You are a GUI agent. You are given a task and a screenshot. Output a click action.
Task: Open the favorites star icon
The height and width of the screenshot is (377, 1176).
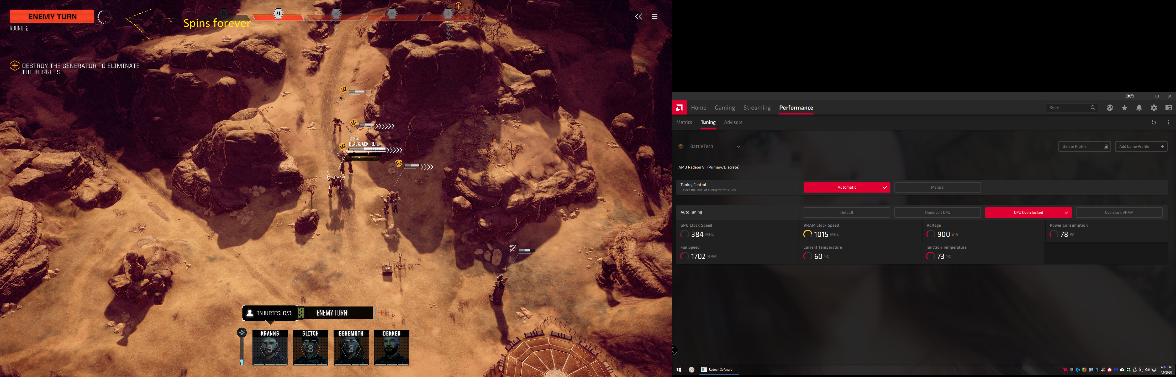tap(1124, 108)
